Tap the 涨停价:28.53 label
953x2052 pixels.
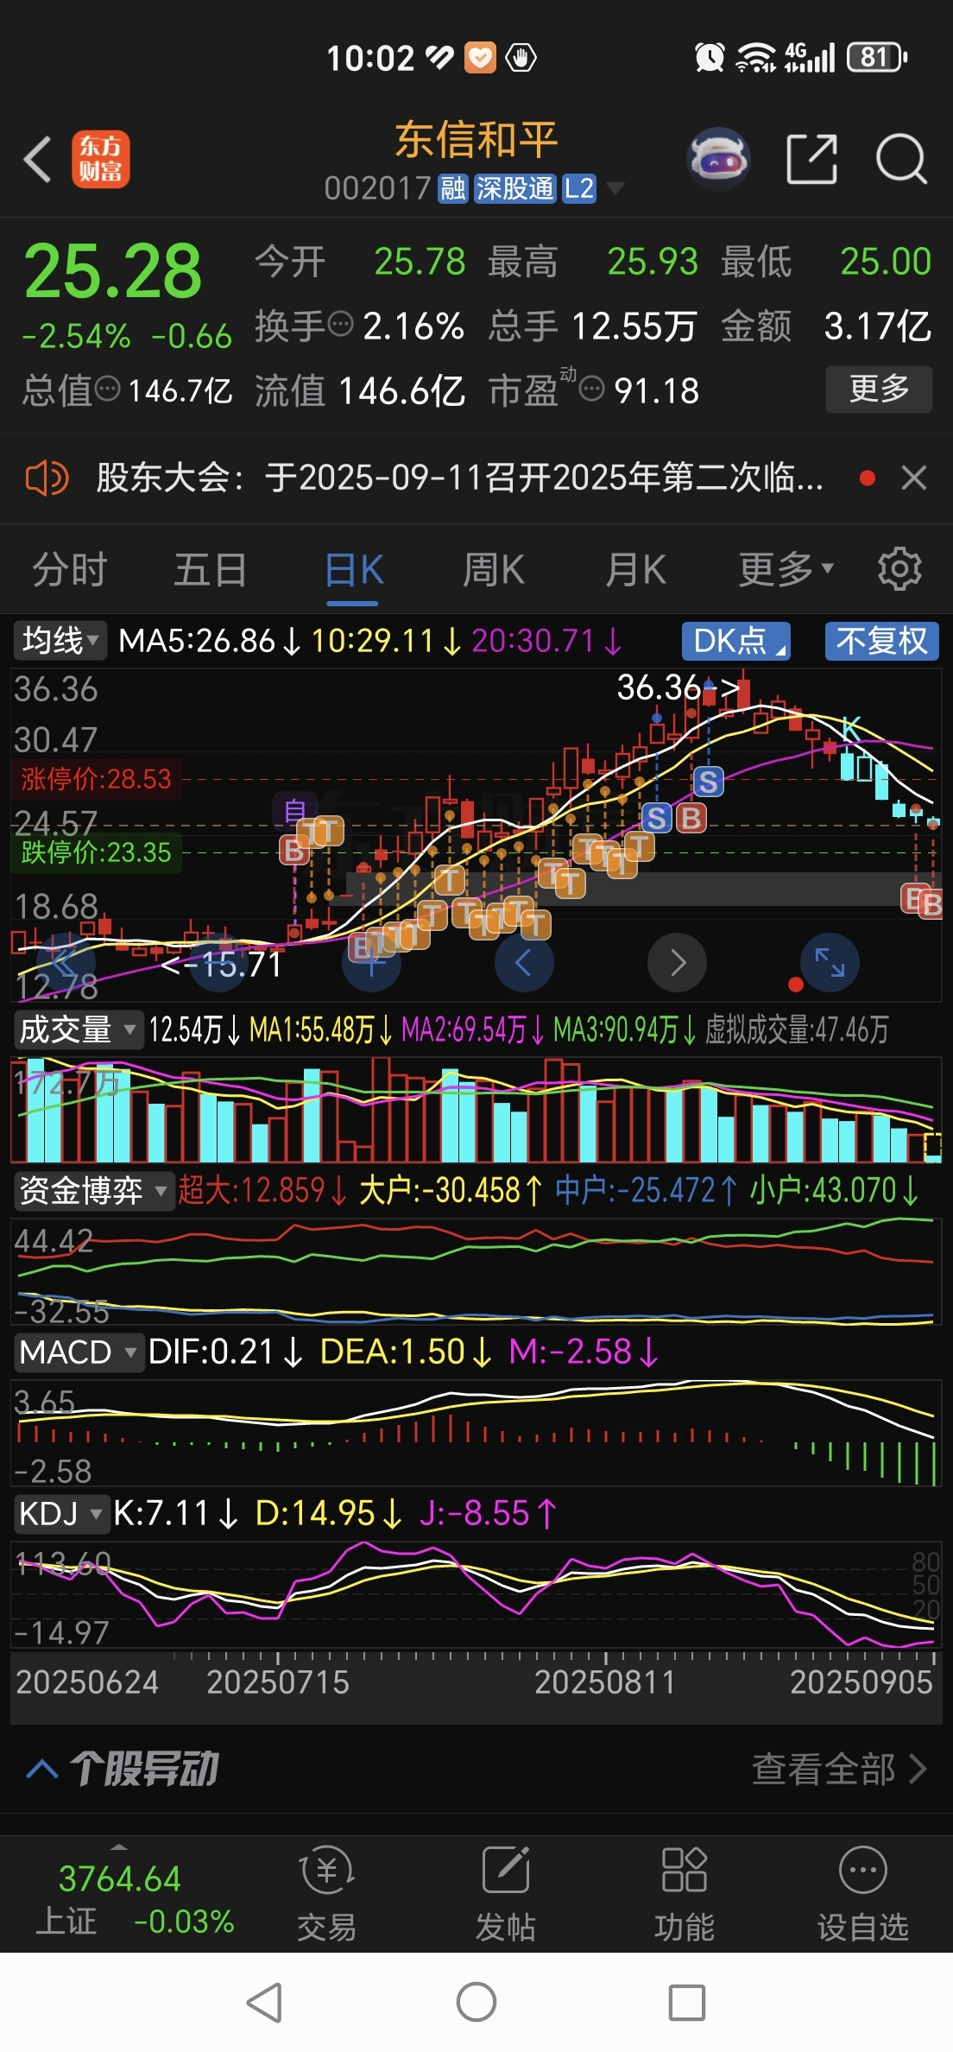click(96, 779)
